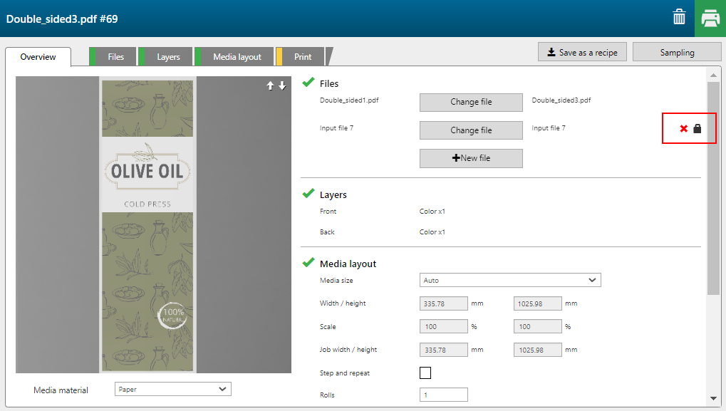Click the green checkmark beside Media layout
Viewport: 726px width, 411px height.
tap(308, 263)
